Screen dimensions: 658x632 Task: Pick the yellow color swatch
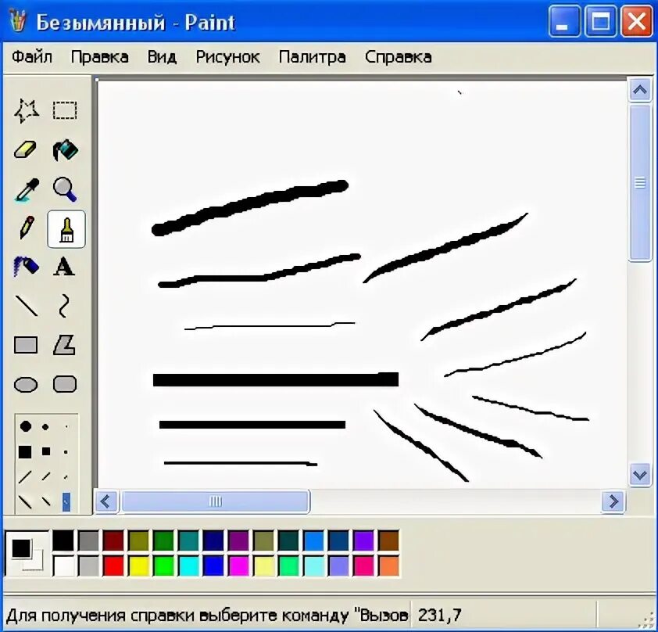[138, 566]
